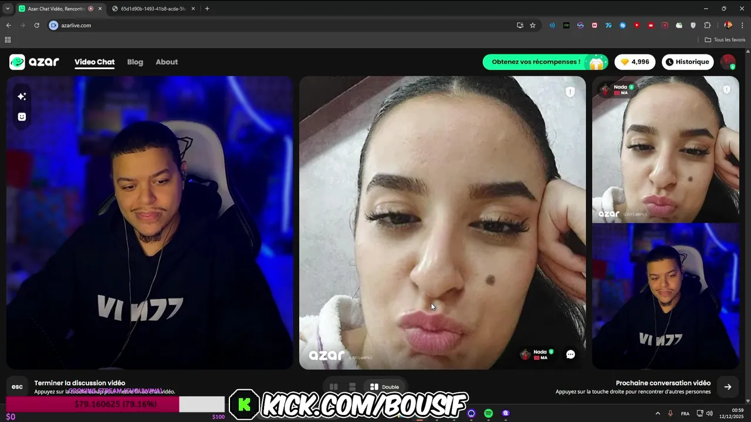Click the install app icon in address bar
The width and height of the screenshot is (751, 422).
[520, 25]
